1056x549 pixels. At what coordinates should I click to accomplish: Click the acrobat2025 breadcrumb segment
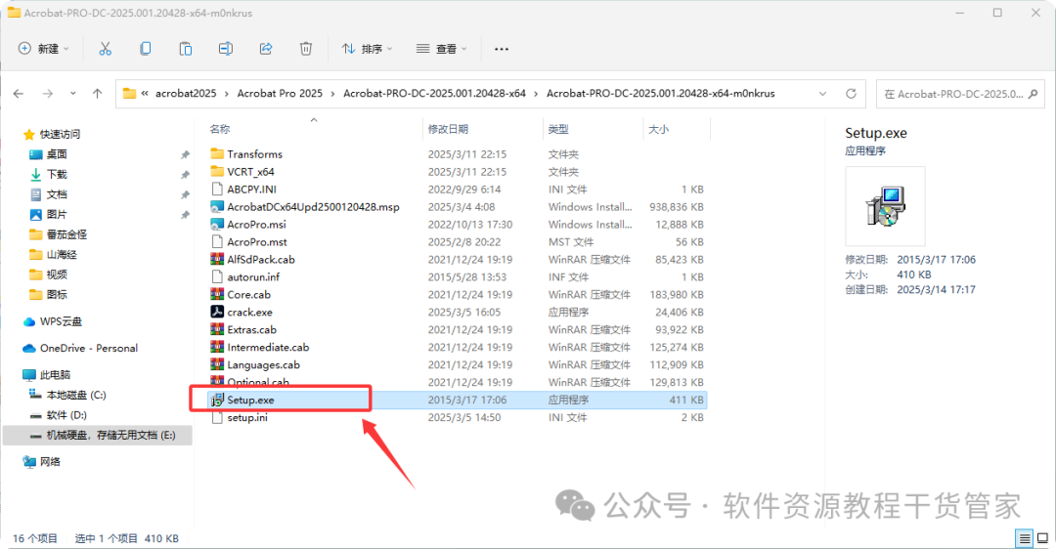point(186,94)
